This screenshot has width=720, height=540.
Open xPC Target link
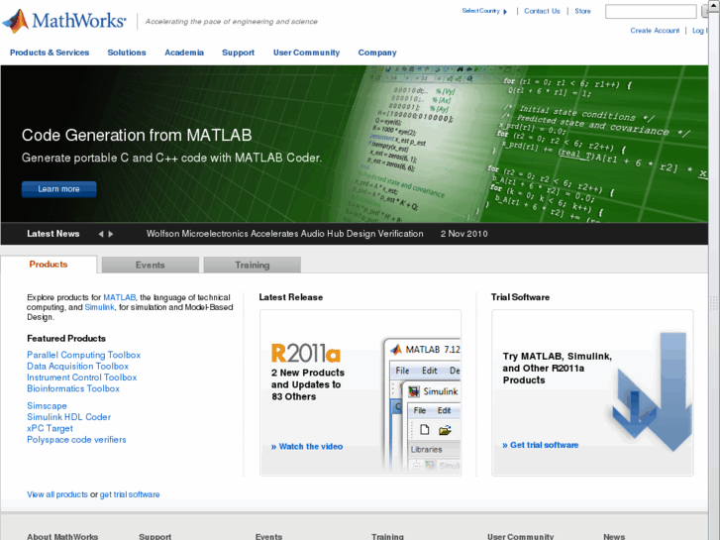pyautogui.click(x=50, y=428)
